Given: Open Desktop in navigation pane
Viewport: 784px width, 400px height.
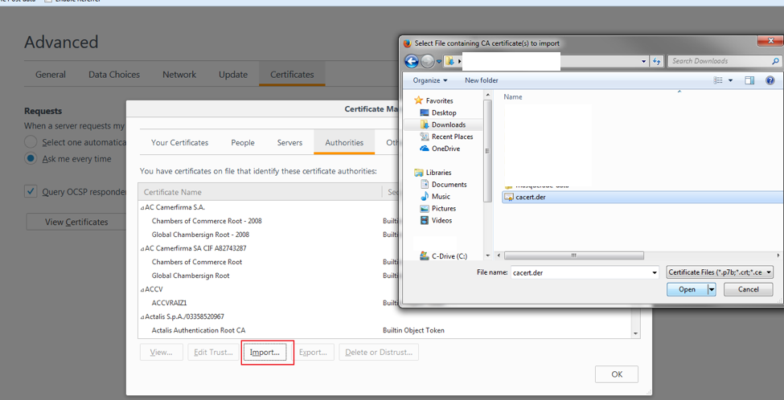Looking at the screenshot, I should point(438,112).
